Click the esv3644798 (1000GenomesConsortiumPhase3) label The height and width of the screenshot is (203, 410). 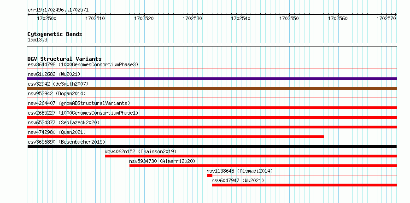pyautogui.click(x=83, y=64)
